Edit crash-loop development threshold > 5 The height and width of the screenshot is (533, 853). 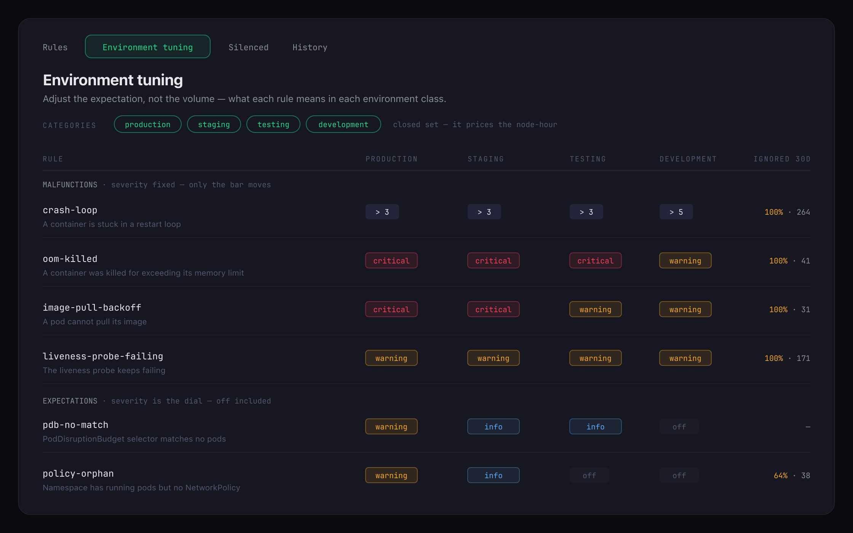click(x=676, y=212)
